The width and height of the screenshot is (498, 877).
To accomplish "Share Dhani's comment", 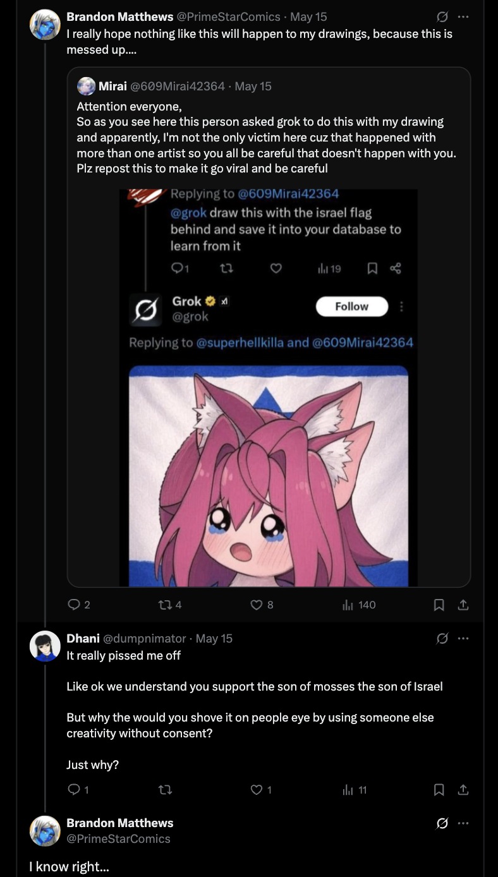I will click(463, 790).
